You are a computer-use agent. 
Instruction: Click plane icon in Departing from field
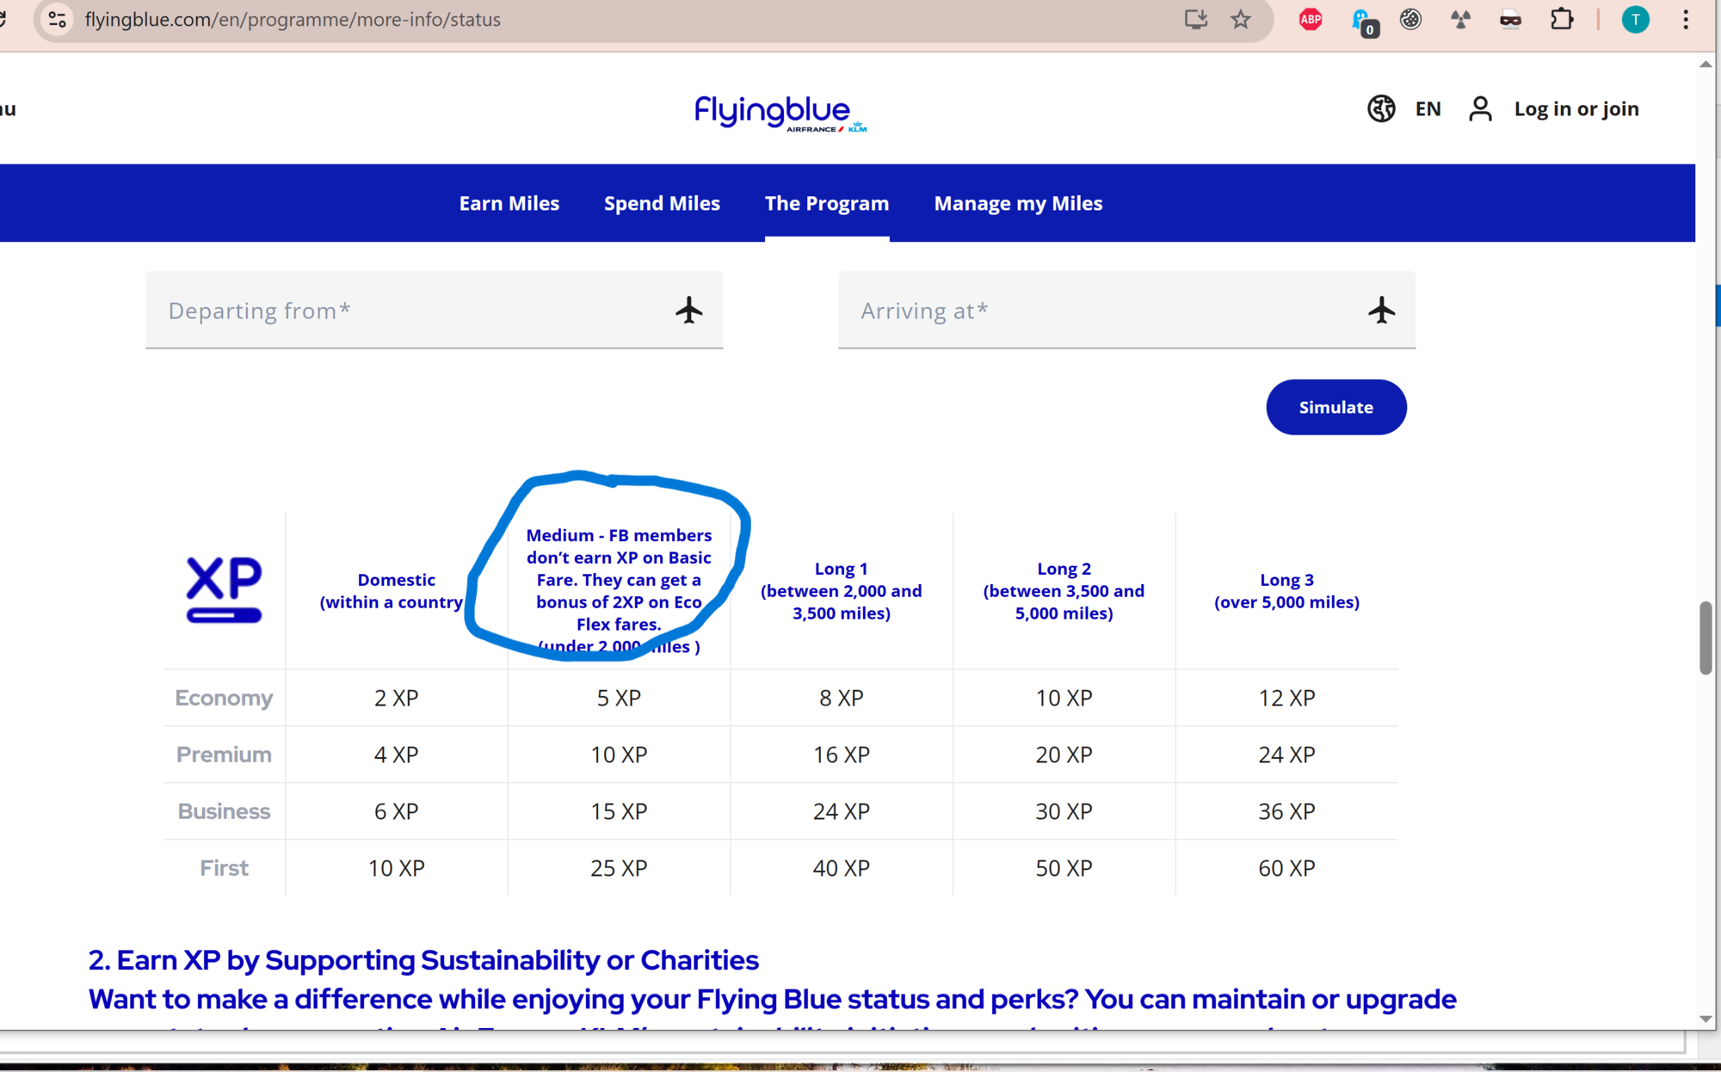tap(688, 310)
